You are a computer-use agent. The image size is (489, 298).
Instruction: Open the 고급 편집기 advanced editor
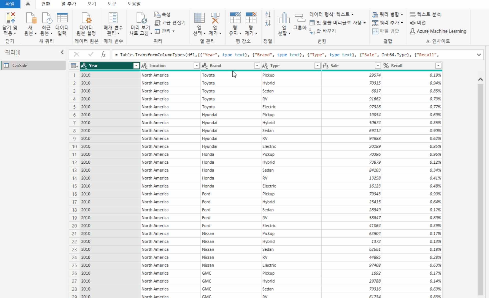click(170, 23)
